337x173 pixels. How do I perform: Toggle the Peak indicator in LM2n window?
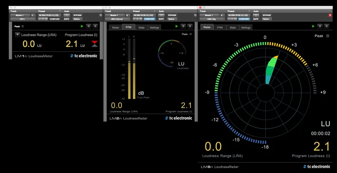[191, 34]
